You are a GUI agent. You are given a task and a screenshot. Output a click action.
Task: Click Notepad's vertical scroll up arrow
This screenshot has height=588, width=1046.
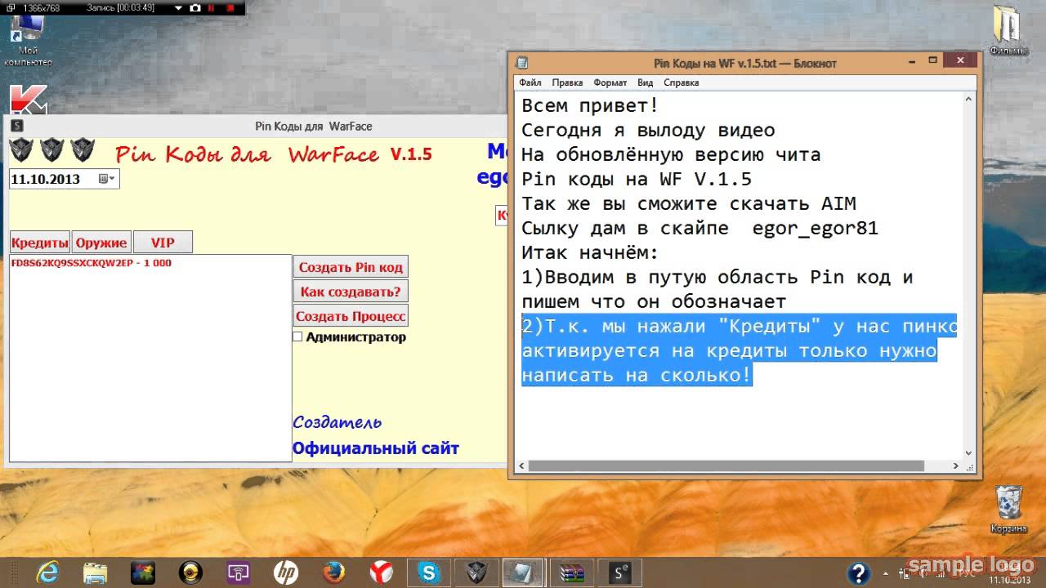click(x=968, y=99)
